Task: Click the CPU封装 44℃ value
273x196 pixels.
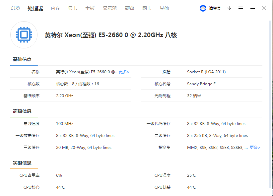Action: coord(191,187)
